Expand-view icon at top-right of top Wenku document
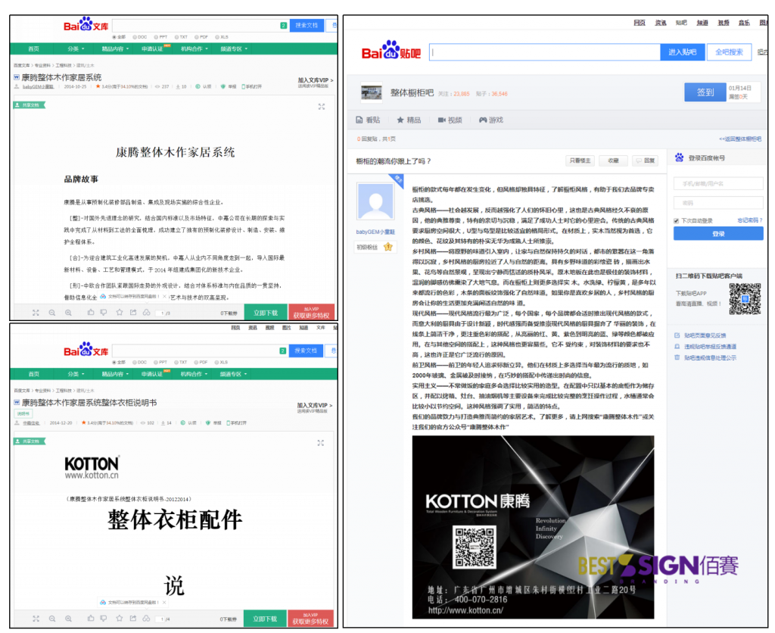This screenshot has height=633, width=775. tap(322, 106)
